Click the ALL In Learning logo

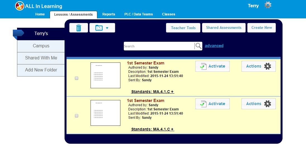tap(39, 6)
